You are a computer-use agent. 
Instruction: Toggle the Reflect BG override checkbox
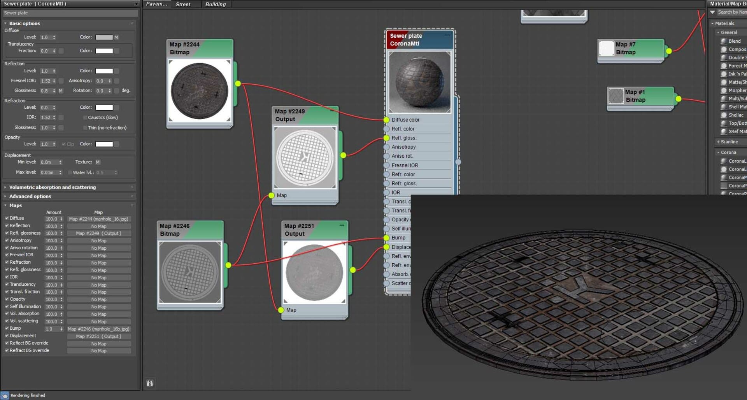tap(7, 343)
